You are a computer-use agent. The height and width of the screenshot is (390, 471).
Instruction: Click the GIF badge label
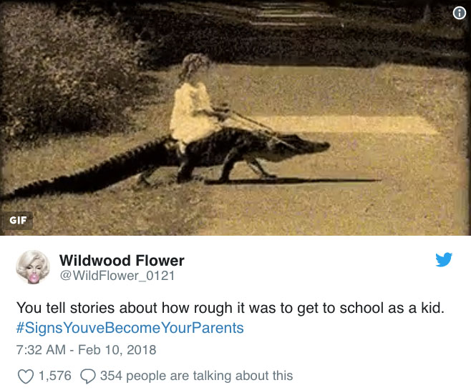pos(18,220)
